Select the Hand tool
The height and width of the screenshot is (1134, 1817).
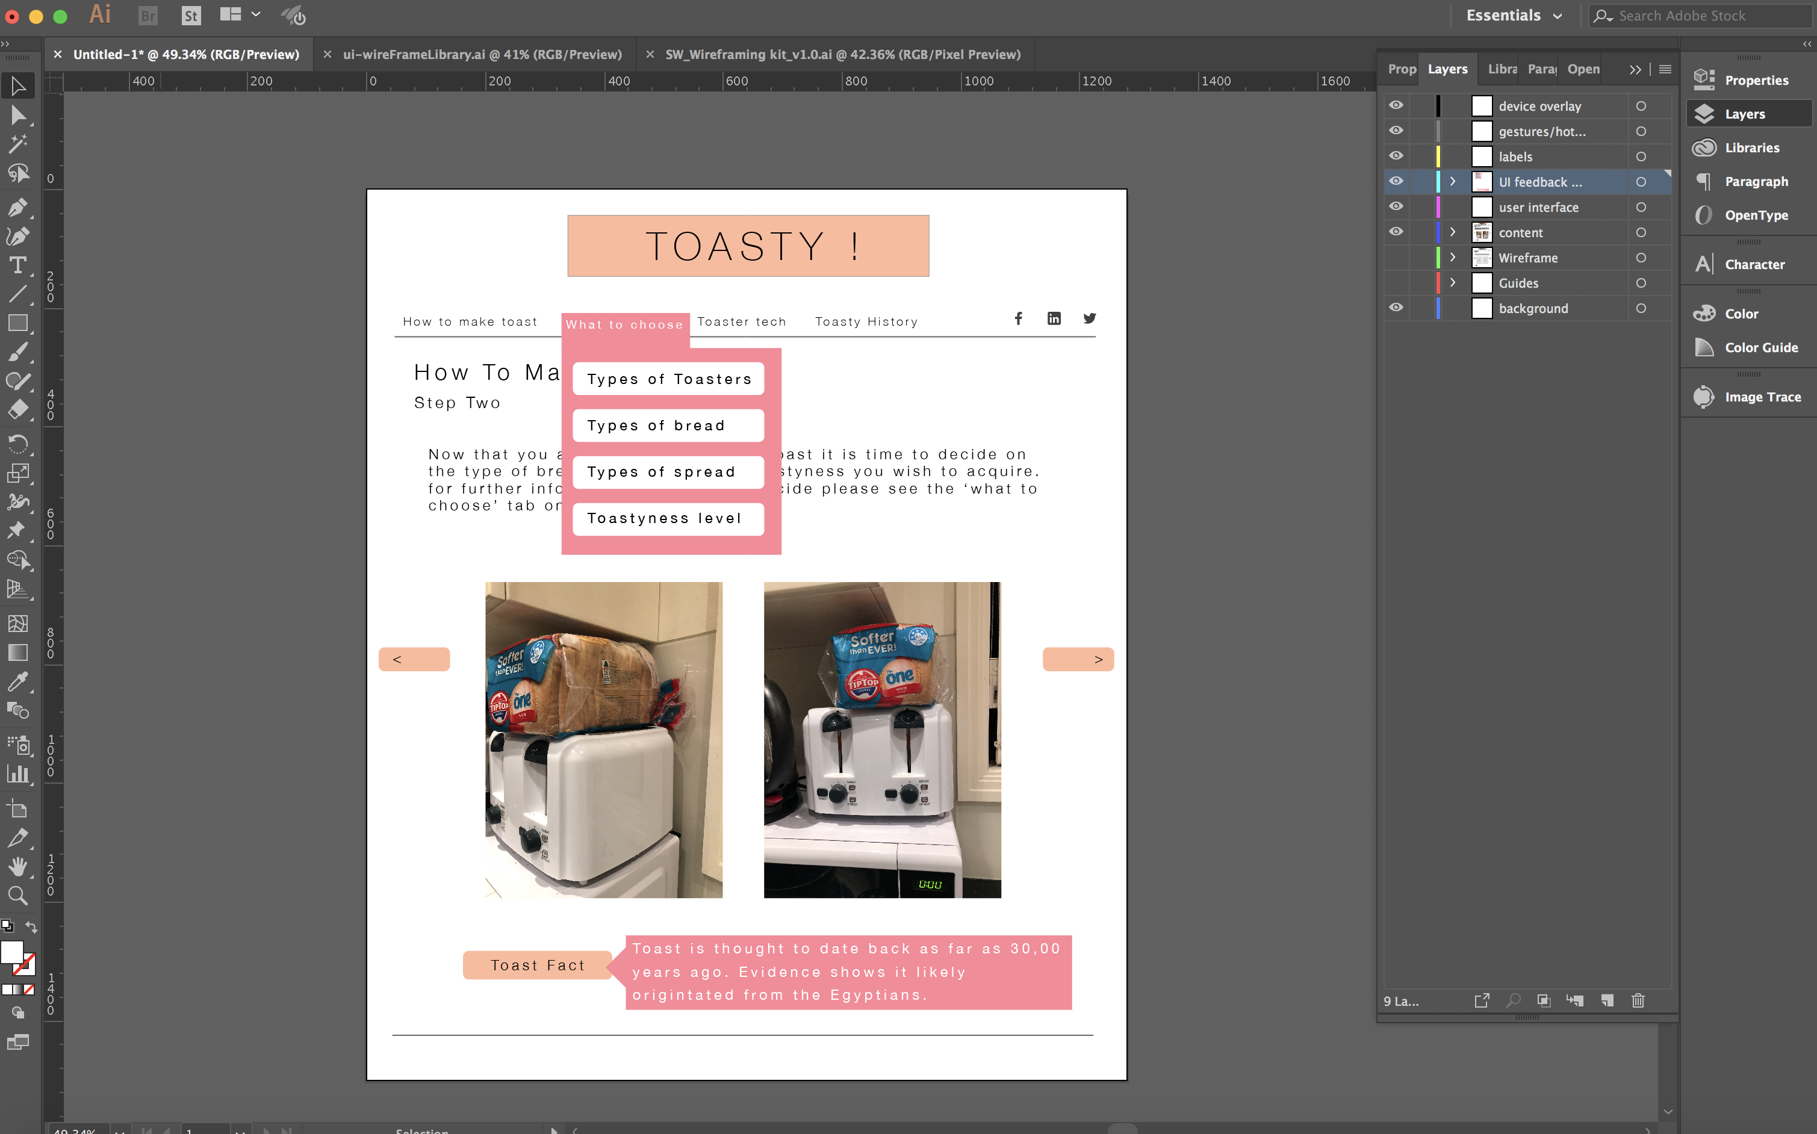point(18,866)
